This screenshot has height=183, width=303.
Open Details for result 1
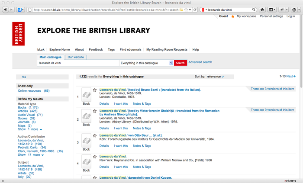click(x=104, y=104)
